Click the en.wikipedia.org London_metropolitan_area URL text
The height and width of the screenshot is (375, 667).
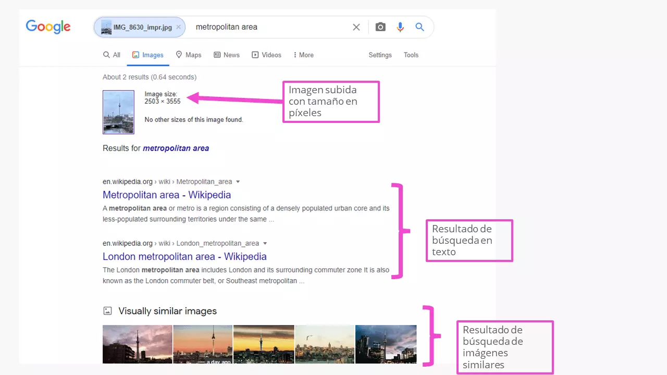point(181,243)
